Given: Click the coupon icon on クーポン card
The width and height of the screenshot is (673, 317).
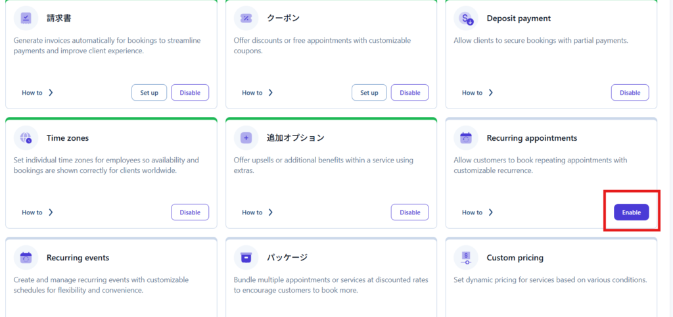Looking at the screenshot, I should [246, 18].
